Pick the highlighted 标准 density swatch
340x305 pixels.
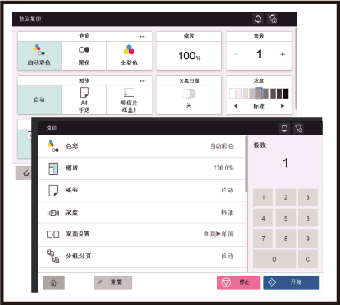(x=259, y=94)
